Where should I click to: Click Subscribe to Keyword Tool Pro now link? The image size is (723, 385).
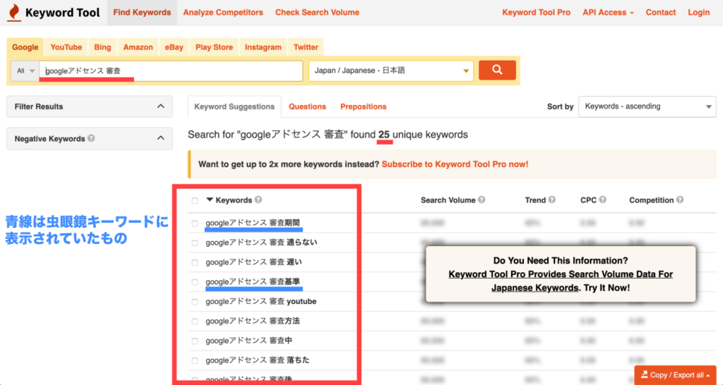[x=455, y=164]
